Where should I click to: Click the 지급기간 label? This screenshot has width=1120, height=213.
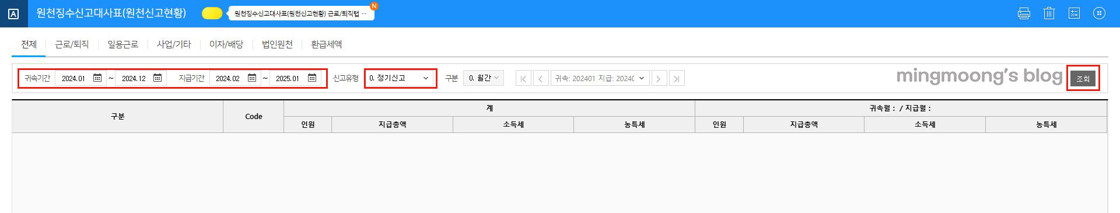(191, 78)
